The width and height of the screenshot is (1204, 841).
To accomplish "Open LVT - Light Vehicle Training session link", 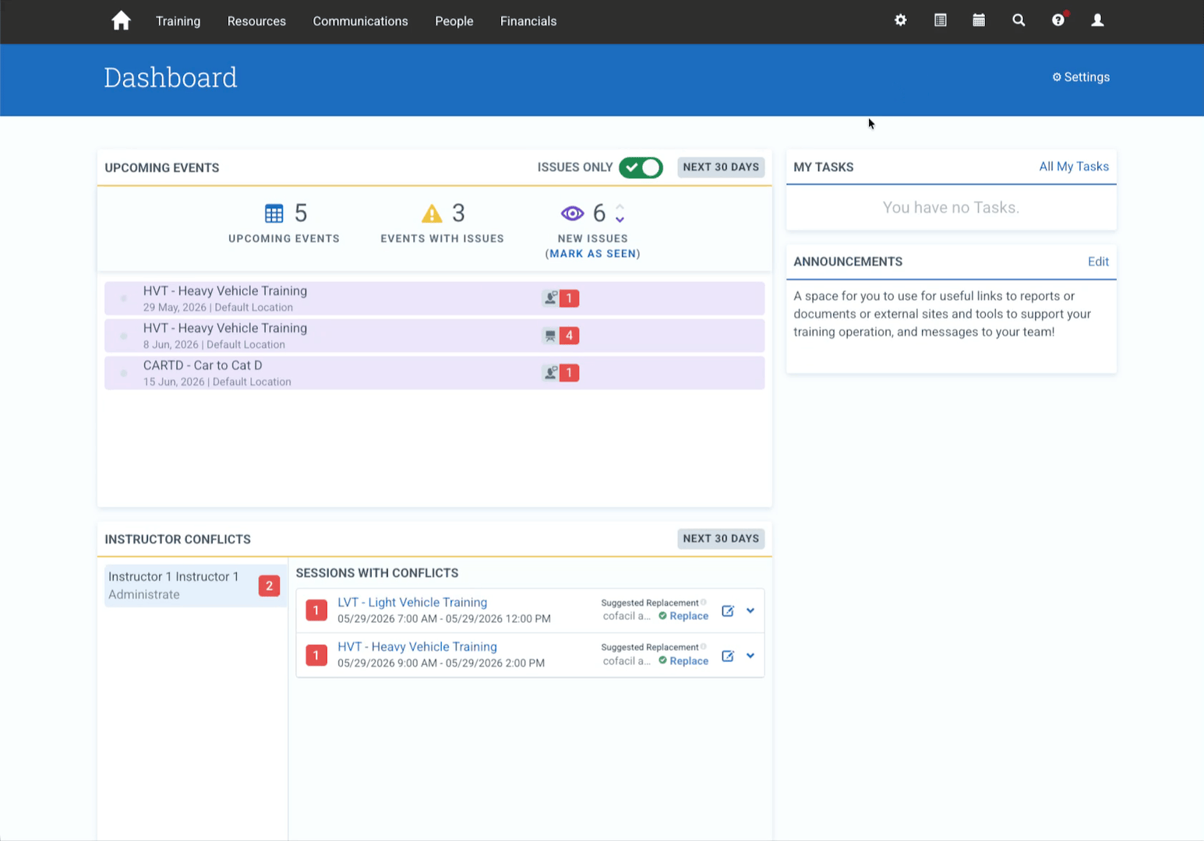I will pyautogui.click(x=412, y=603).
